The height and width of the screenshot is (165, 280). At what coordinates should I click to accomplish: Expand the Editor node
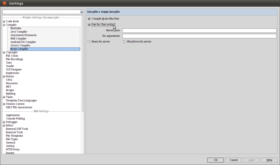click(x=4, y=126)
